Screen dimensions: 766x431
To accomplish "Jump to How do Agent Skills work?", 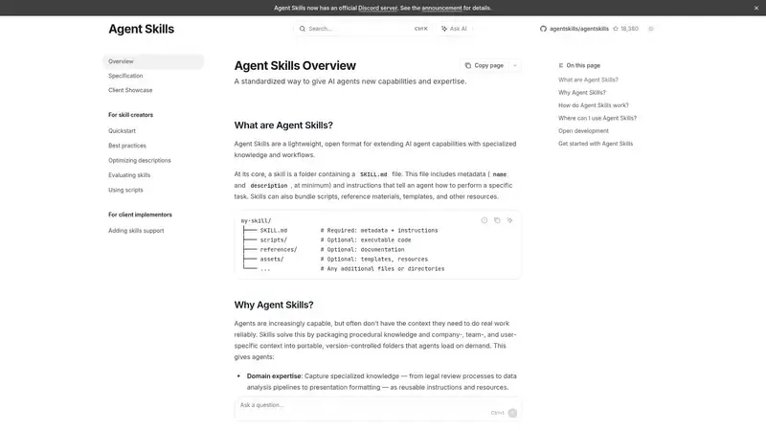I will tap(594, 105).
